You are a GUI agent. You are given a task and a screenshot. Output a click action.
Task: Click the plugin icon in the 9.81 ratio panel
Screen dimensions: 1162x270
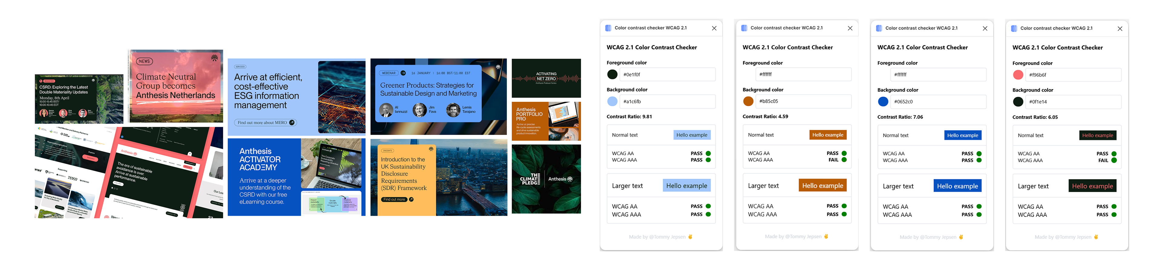click(x=608, y=28)
